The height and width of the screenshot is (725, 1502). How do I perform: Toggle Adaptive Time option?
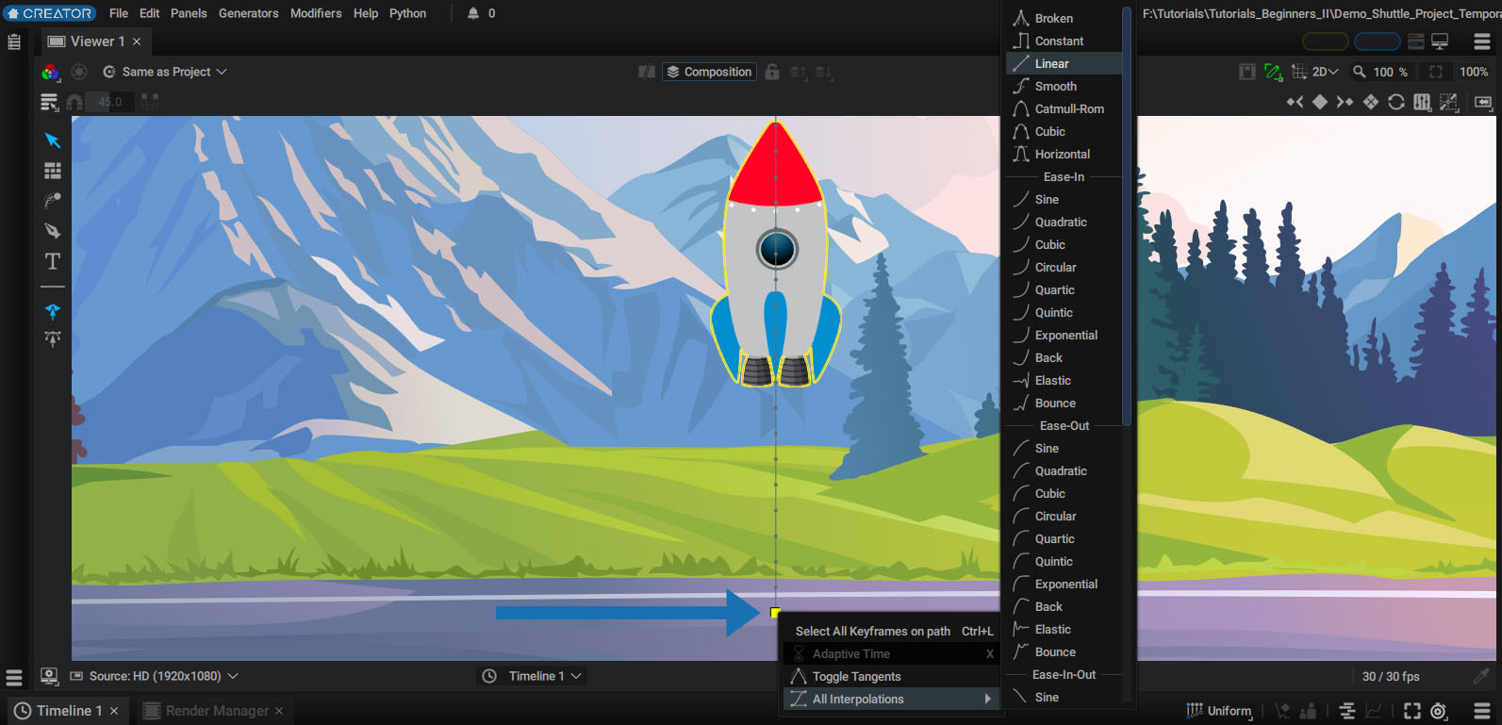tap(891, 653)
